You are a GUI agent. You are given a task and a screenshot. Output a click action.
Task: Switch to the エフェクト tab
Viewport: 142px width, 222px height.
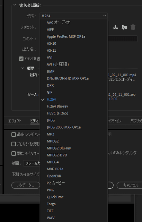[x=15, y=121]
